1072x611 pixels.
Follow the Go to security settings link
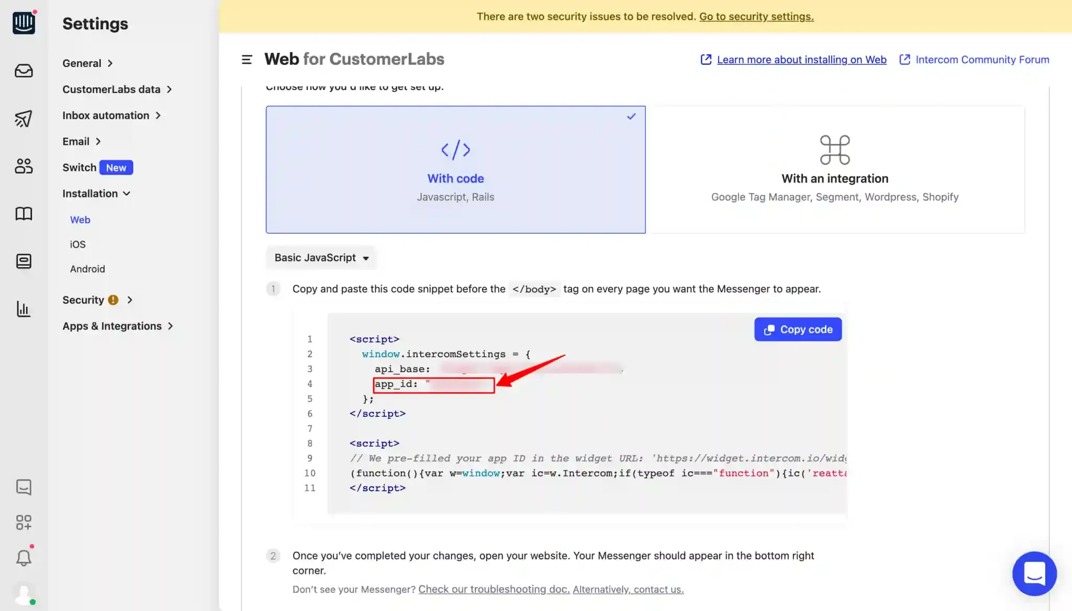[x=756, y=16]
